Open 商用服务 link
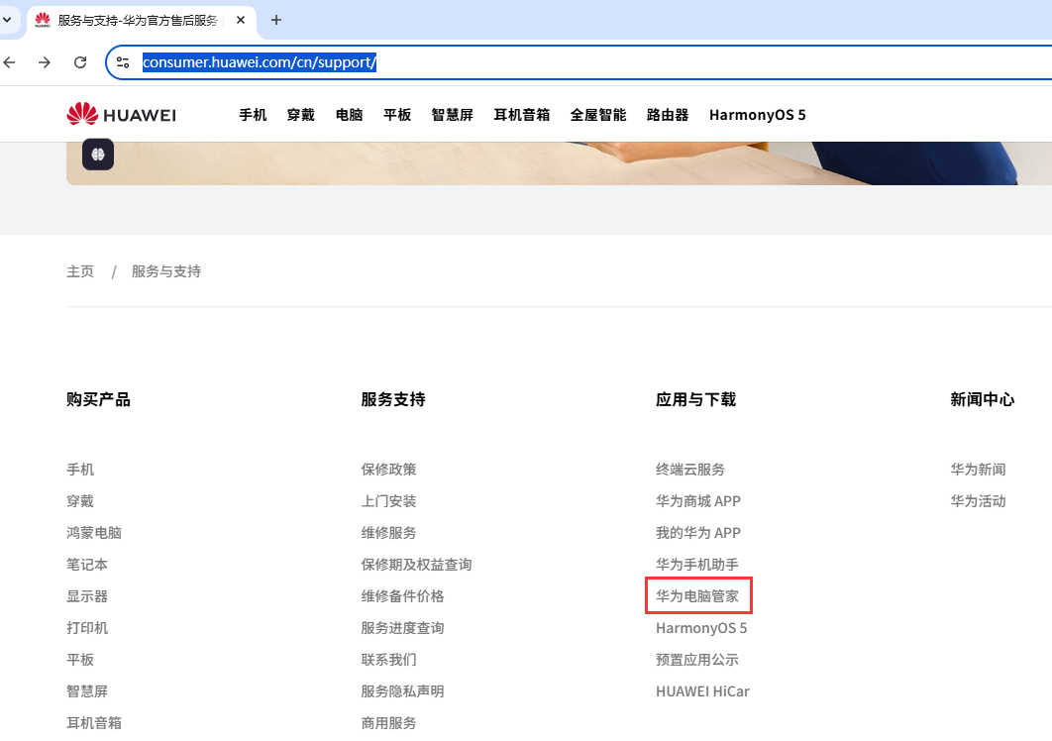Viewport: 1052px width, 741px height. [x=388, y=723]
